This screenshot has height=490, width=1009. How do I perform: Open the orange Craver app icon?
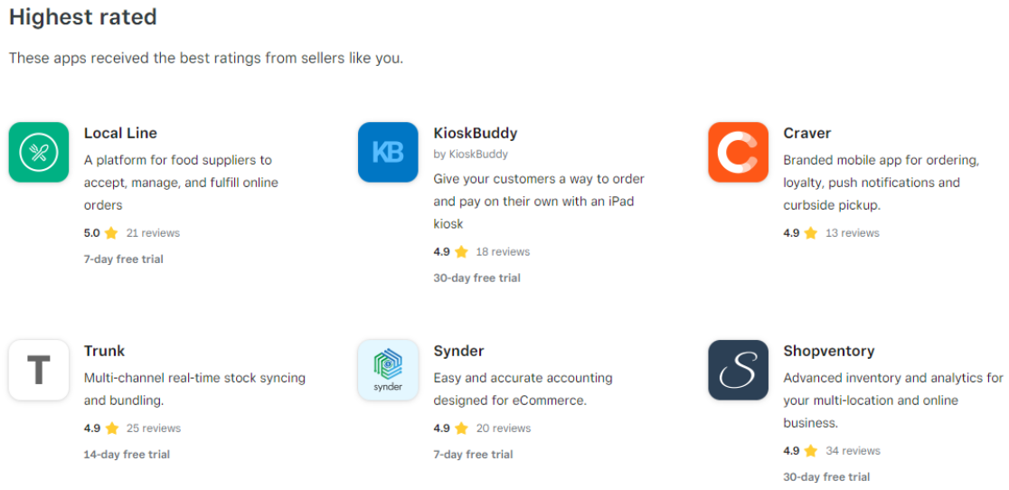(738, 153)
